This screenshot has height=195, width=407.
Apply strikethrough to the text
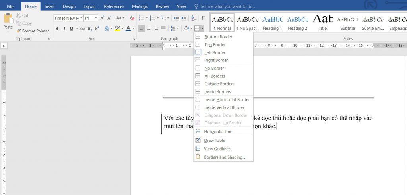pos(82,29)
